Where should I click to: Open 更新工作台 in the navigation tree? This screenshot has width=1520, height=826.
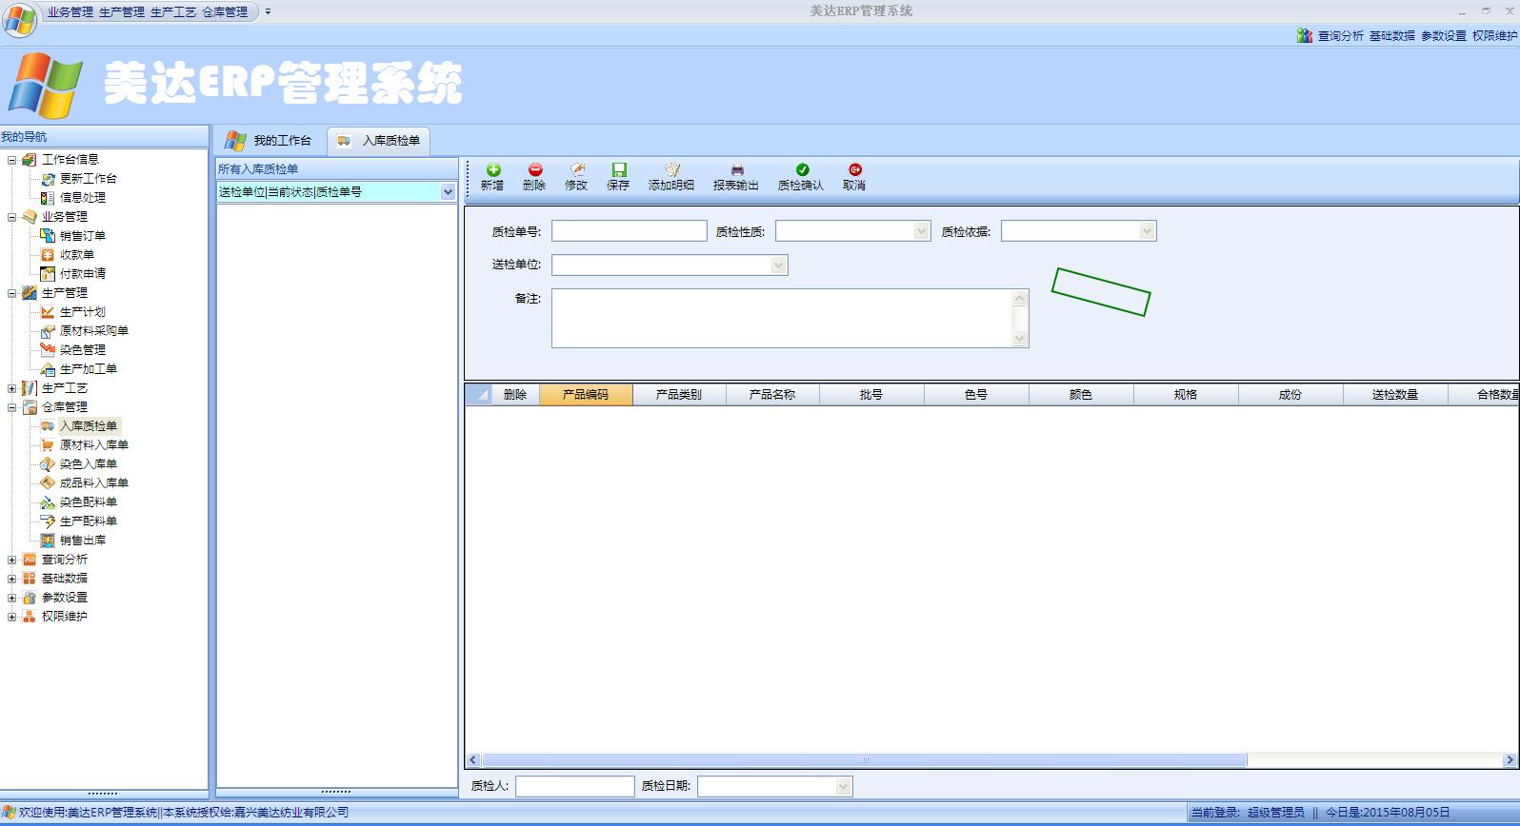point(89,178)
